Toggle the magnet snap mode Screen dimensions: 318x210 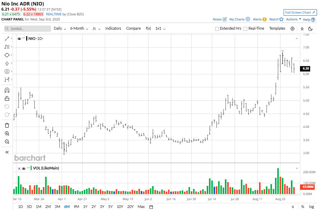pos(7,90)
